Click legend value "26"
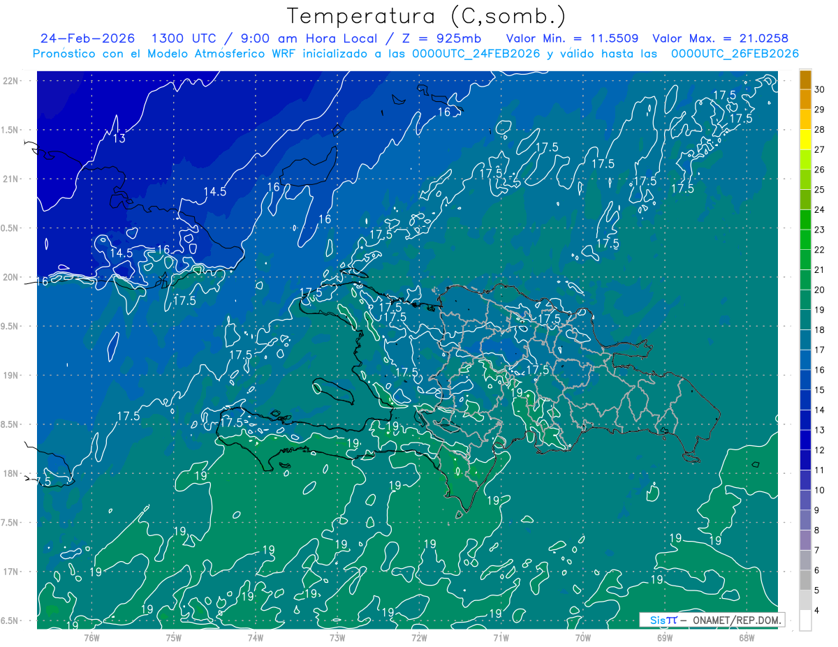 [820, 170]
